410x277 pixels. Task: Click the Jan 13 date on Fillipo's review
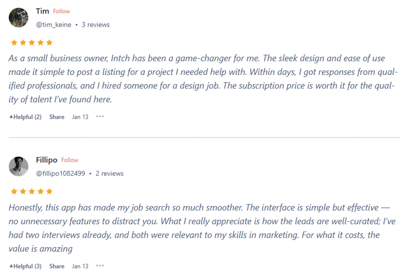[x=80, y=266]
